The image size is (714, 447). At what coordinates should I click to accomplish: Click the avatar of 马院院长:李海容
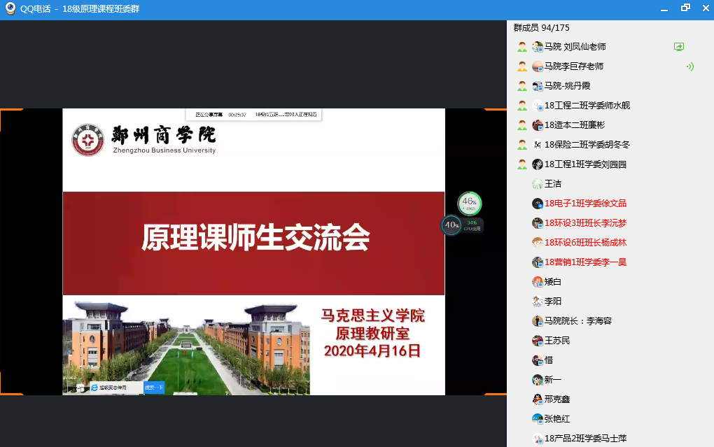535,320
